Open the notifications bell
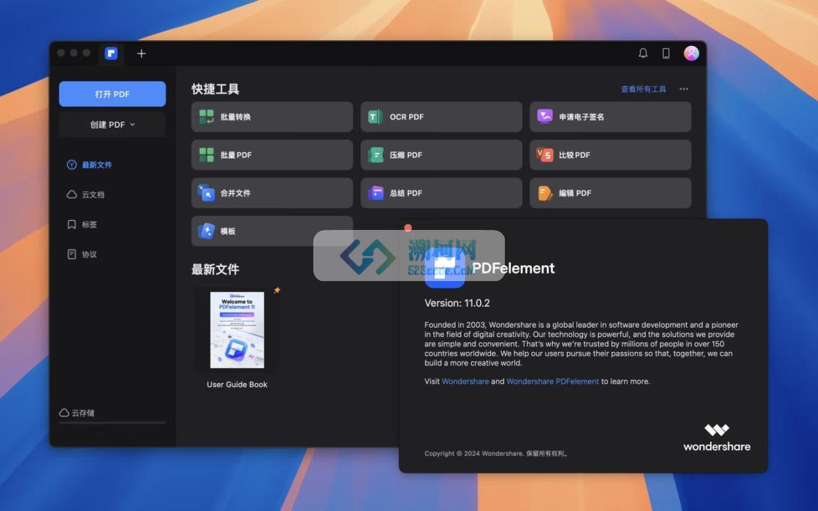 (643, 53)
